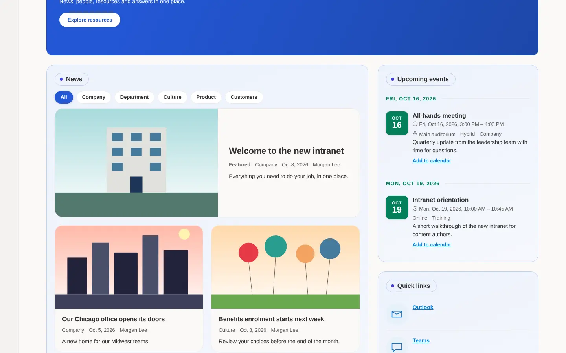The height and width of the screenshot is (353, 566).
Task: Click the Upcoming events heading
Action: [x=421, y=79]
